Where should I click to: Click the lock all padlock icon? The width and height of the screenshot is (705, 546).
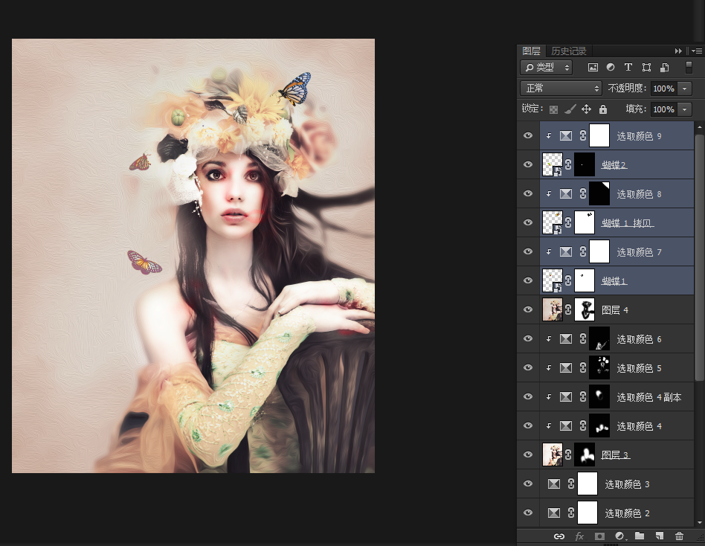[x=603, y=109]
